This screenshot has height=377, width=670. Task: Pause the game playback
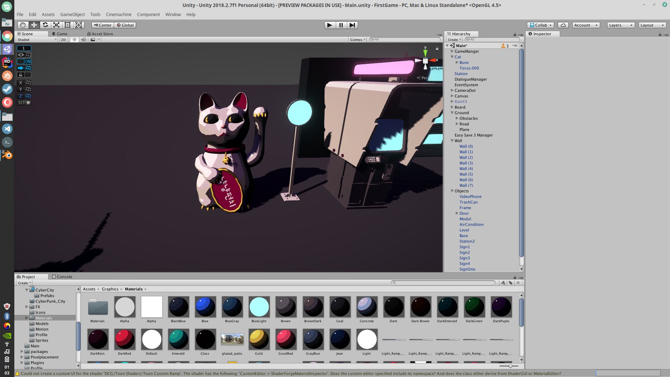coord(341,25)
